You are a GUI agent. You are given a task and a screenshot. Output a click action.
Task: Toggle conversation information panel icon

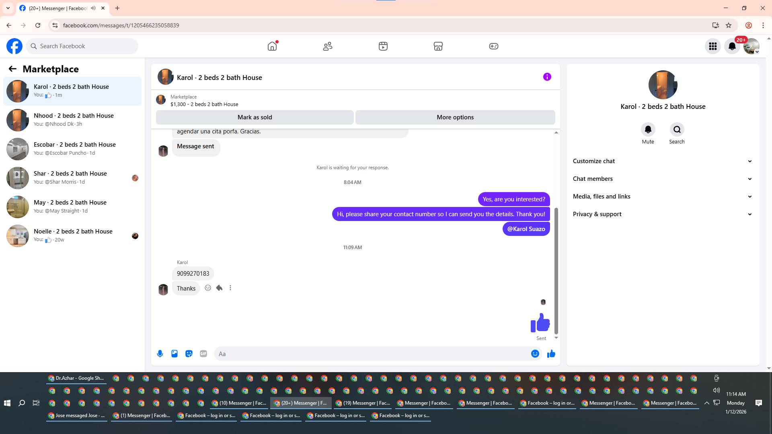click(547, 77)
